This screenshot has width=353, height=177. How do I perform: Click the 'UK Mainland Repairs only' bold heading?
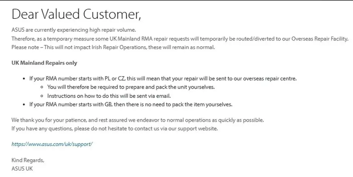tap(44, 63)
